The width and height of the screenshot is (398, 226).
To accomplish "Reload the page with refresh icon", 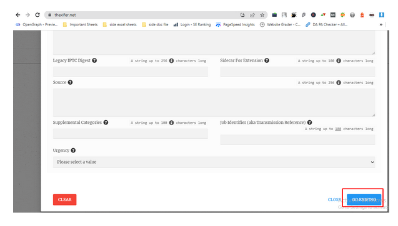I will [37, 15].
